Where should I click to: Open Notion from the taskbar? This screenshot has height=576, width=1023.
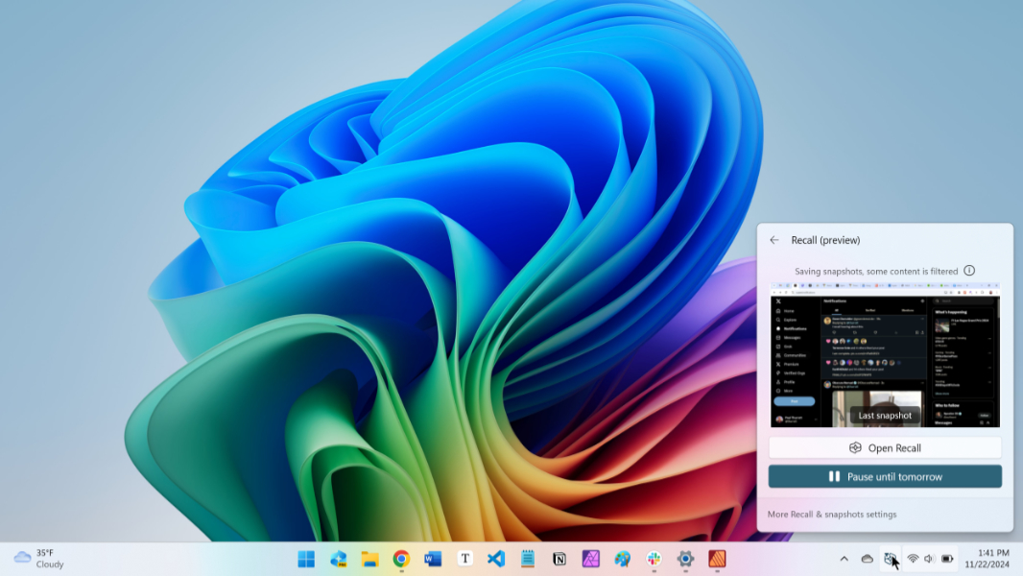click(559, 559)
